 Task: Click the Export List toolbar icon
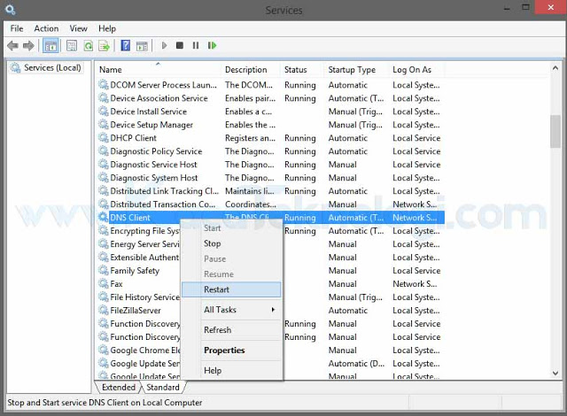coord(104,45)
